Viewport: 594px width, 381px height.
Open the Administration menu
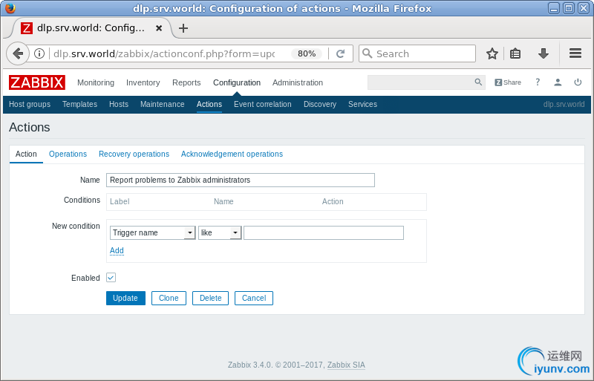(x=298, y=82)
